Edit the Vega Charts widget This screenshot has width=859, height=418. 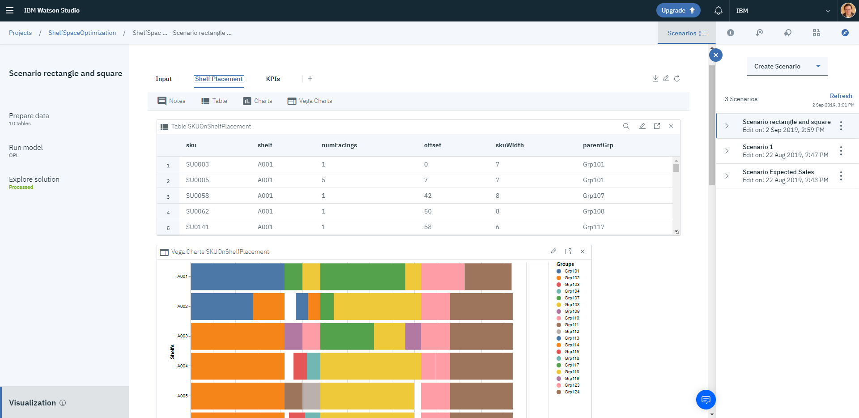pos(553,252)
